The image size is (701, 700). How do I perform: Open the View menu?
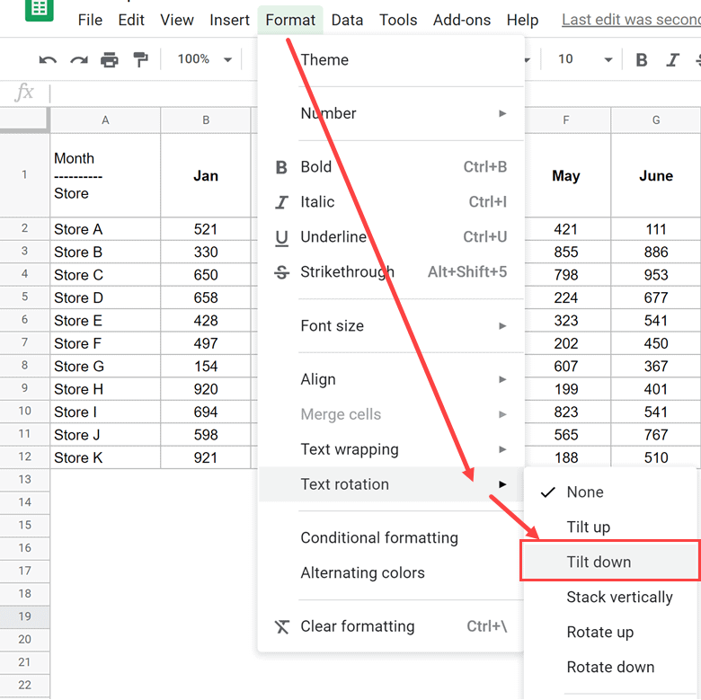pyautogui.click(x=177, y=20)
